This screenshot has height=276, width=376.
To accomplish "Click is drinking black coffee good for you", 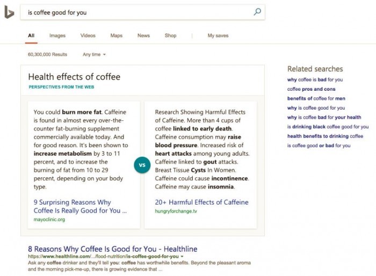I will click(x=328, y=127).
